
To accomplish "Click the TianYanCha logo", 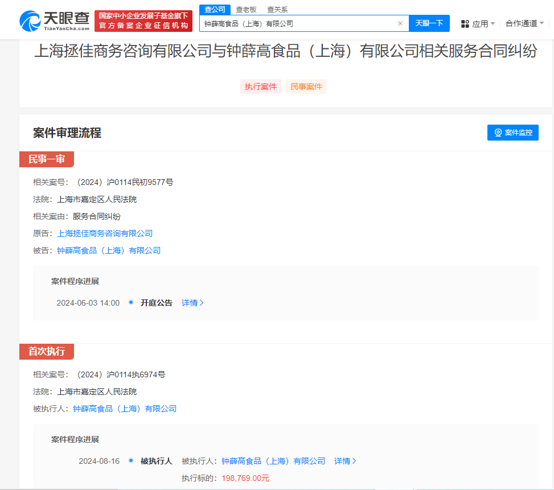I will pos(54,21).
